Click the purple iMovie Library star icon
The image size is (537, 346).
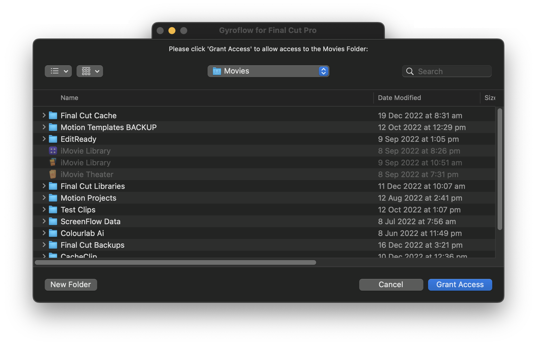(53, 151)
